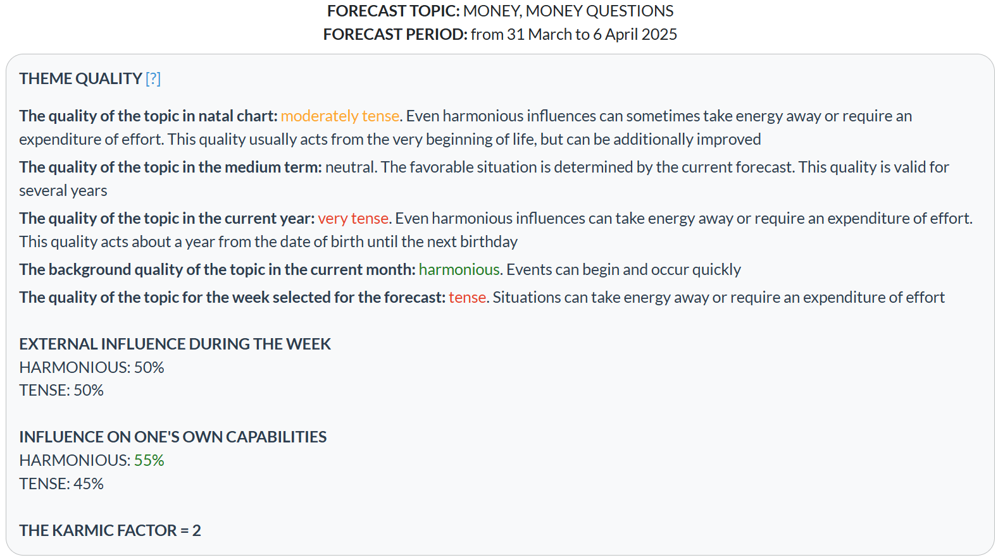The image size is (998, 560).
Task: Click the 'TENSE: 45%' capabilities line
Action: click(61, 484)
